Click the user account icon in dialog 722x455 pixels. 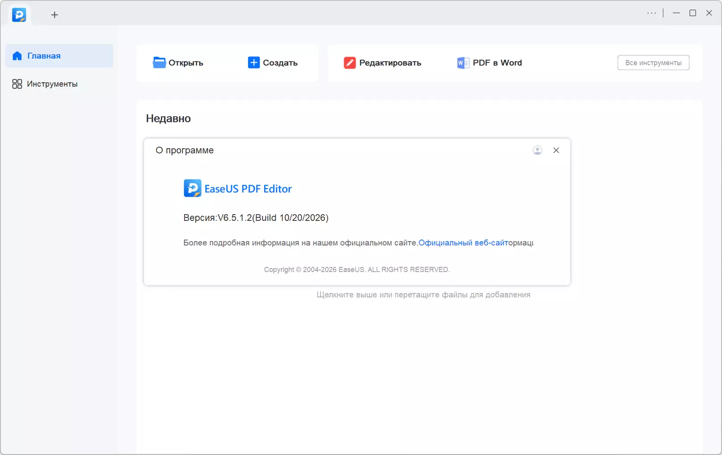(x=537, y=150)
